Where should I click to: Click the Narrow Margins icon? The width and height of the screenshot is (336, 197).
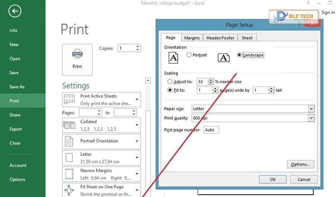pyautogui.click(x=69, y=174)
